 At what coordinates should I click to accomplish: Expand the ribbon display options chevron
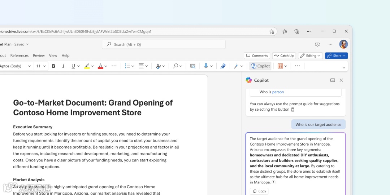pyautogui.click(x=344, y=67)
